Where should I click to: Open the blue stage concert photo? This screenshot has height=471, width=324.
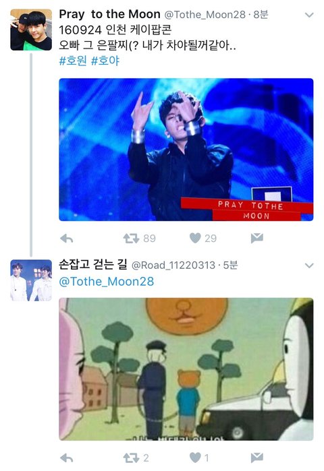tap(186, 150)
